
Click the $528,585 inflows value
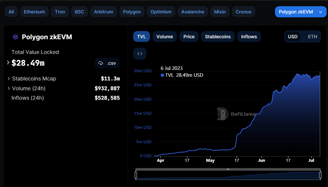coord(107,98)
